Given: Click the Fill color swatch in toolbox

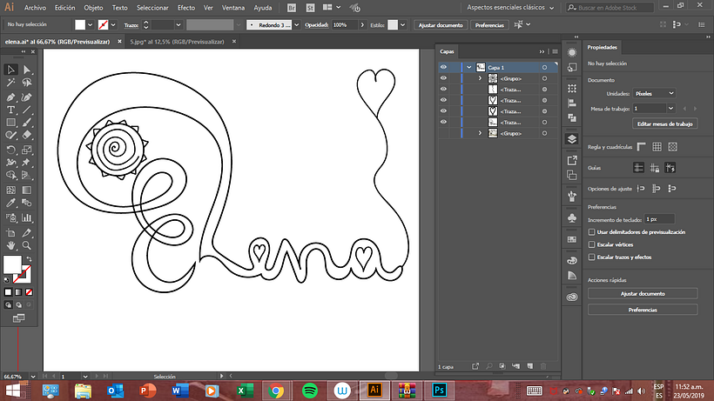Looking at the screenshot, I should (12, 264).
